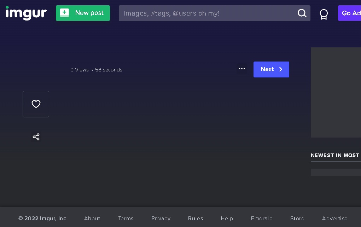Click the gray ad placeholder in the sidebar

click(336, 92)
